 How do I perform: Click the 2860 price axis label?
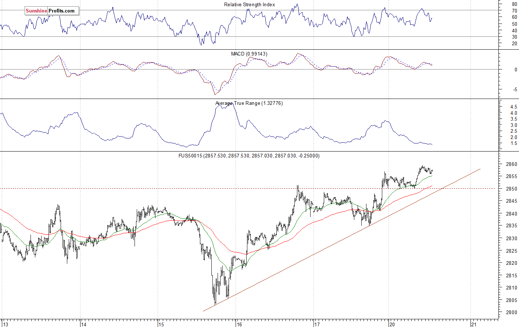tap(511, 164)
